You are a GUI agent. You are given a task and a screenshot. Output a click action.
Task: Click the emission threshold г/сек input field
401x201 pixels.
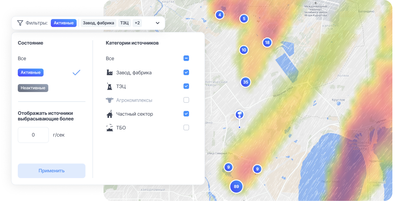coord(33,135)
